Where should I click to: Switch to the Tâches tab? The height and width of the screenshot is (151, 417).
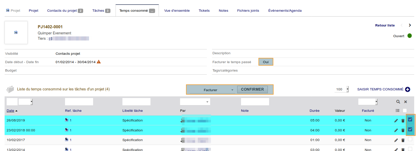[101, 11]
